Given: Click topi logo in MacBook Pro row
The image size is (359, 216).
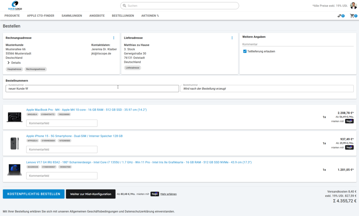Looking at the screenshot, I should (350, 121).
